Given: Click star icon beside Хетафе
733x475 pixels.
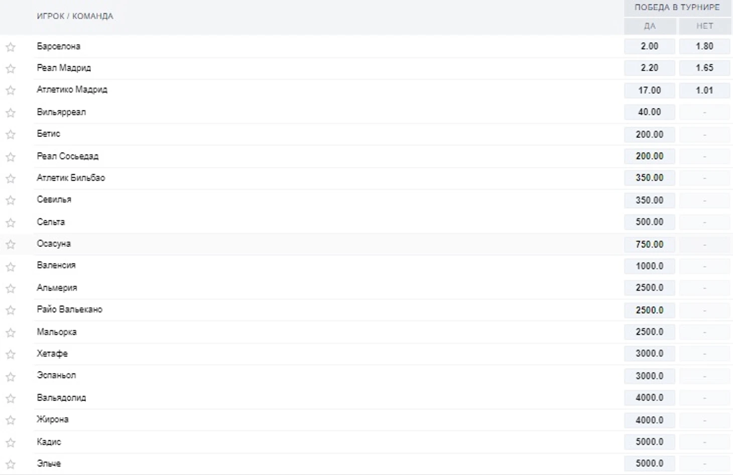Looking at the screenshot, I should click(11, 355).
